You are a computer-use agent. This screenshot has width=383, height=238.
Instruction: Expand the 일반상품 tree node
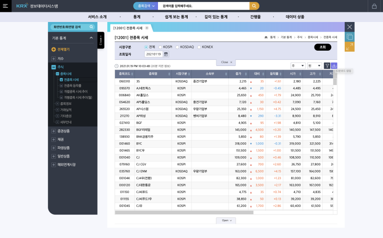[54, 156]
